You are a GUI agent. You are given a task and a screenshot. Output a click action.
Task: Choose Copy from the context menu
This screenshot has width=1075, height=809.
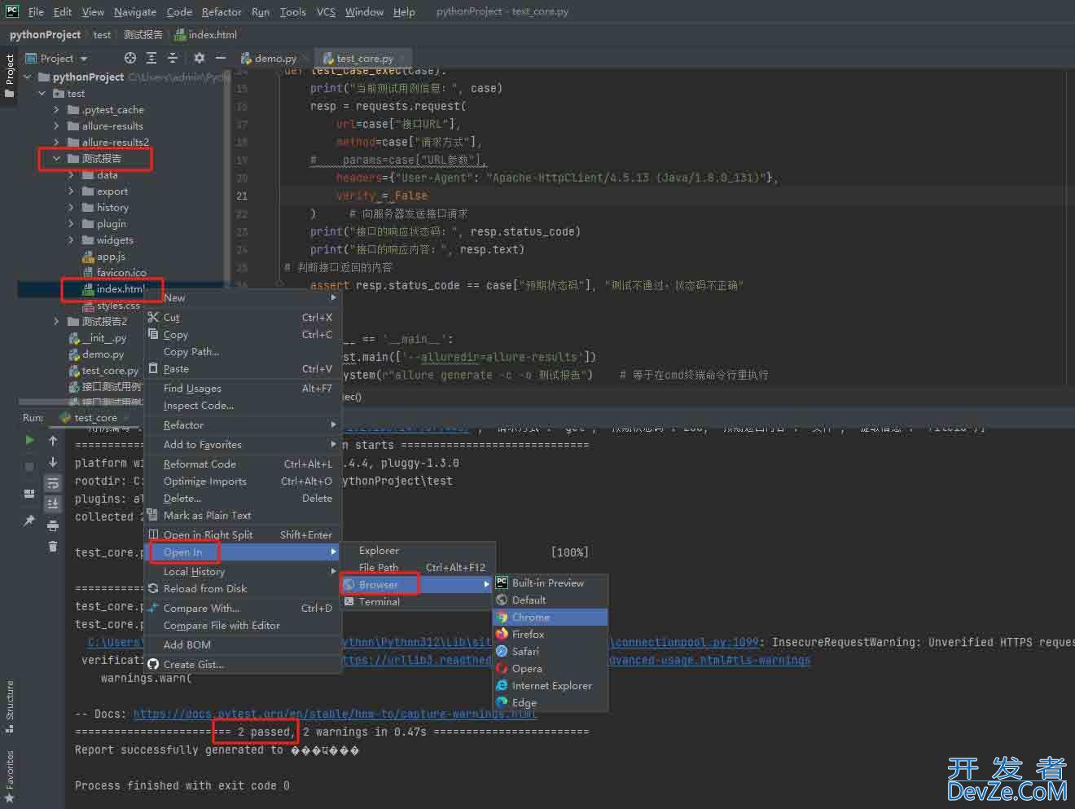[241, 335]
